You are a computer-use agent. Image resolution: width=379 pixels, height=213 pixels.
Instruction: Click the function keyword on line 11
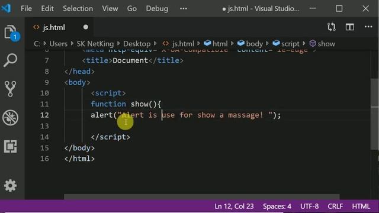108,104
